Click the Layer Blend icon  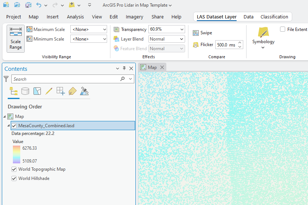point(116,39)
